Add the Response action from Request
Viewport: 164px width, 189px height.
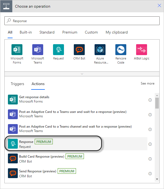(x=78, y=144)
